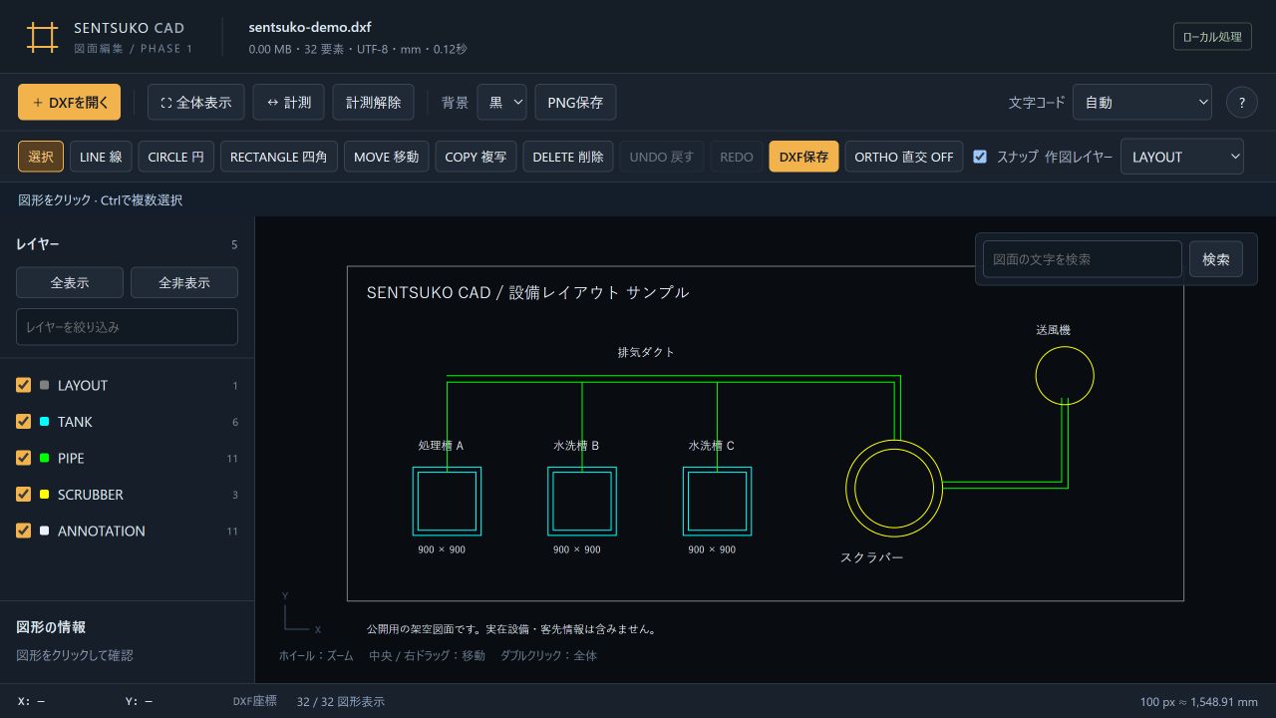Click the XY axis indicator icon
Image resolution: width=1276 pixels, height=718 pixels.
point(299,614)
